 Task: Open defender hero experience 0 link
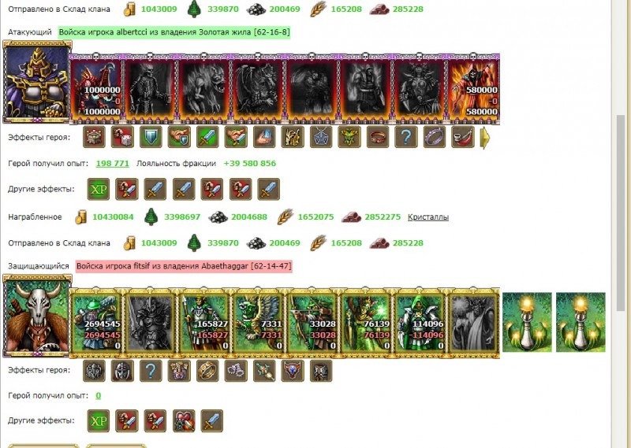98,396
